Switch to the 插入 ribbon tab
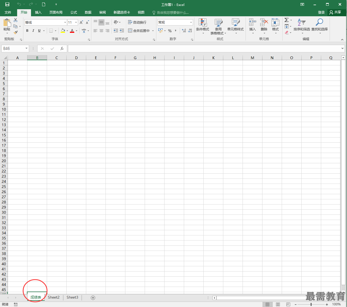The image size is (347, 307). click(x=38, y=12)
